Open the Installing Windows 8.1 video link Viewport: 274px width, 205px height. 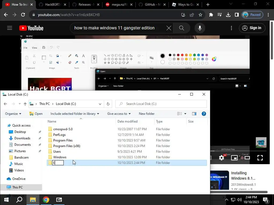pos(243,176)
